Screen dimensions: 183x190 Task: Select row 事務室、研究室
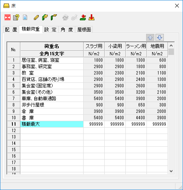52,67
